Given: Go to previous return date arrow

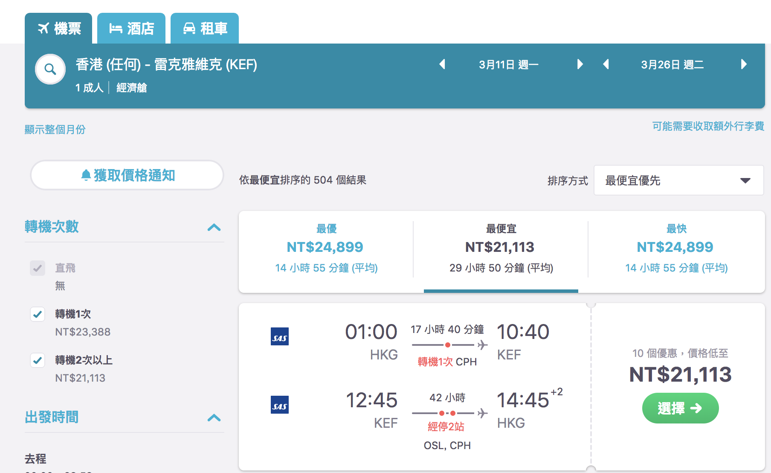Looking at the screenshot, I should [x=606, y=64].
